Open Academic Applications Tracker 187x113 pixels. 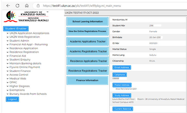[87, 41]
